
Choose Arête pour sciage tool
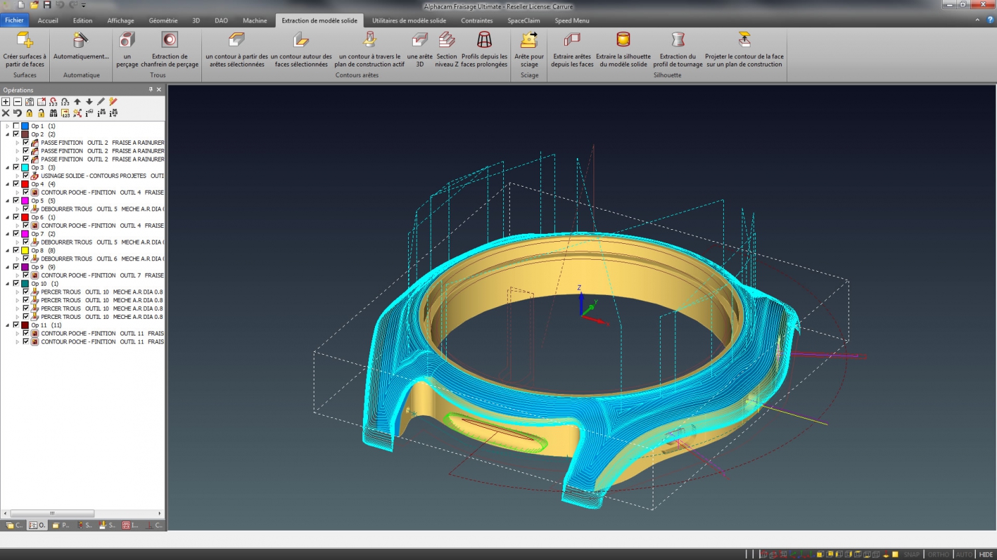(x=529, y=49)
